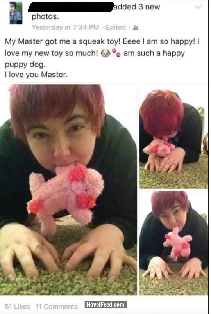Click the poster's profile picture thumbnail
This screenshot has height=314, width=211.
click(x=16, y=13)
